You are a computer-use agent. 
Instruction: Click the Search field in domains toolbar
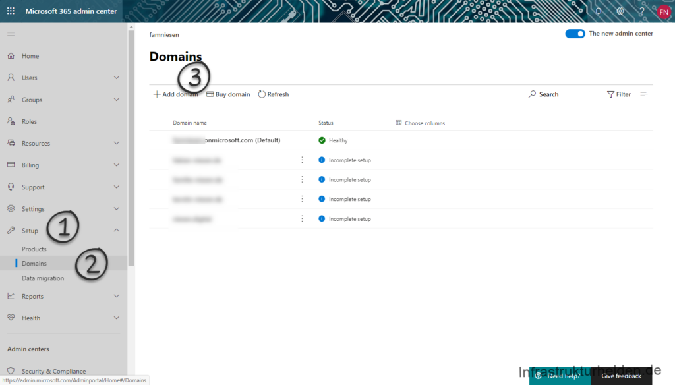coord(544,94)
